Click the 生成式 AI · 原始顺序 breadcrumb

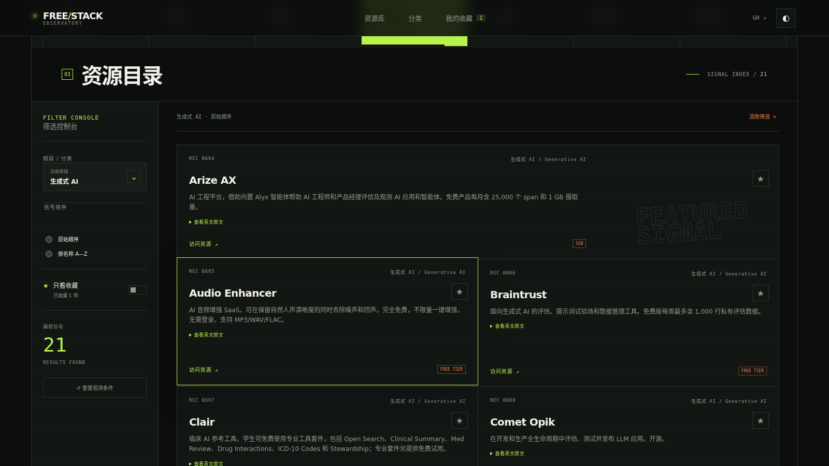[x=204, y=117]
